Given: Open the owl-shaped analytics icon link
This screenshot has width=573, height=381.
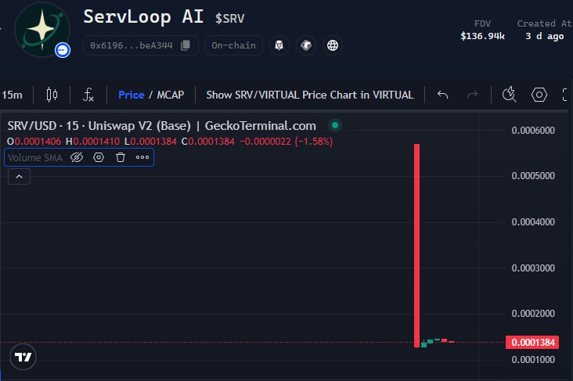Looking at the screenshot, I should coord(279,45).
